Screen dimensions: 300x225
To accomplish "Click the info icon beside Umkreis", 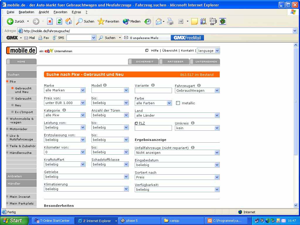I will pos(193,123).
